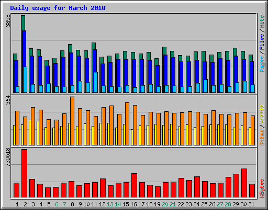Click the orange visits bar for day 31
Image resolution: width=268 pixels, height=210 pixels.
click(253, 130)
